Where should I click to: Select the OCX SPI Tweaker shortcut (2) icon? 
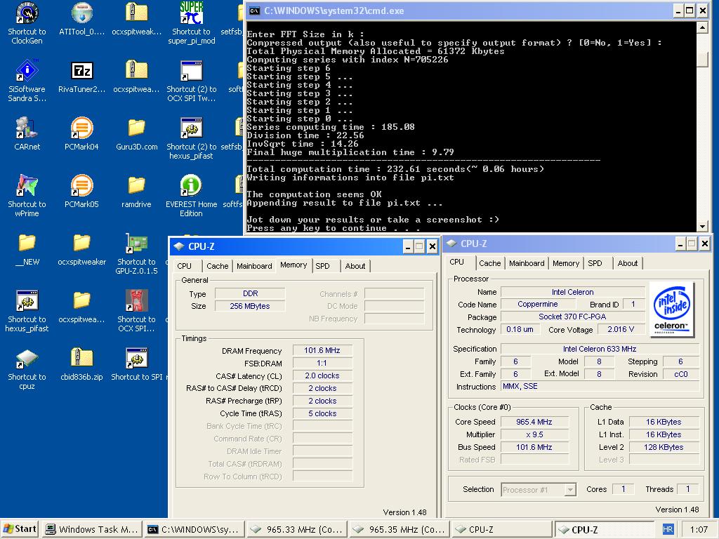coord(191,71)
